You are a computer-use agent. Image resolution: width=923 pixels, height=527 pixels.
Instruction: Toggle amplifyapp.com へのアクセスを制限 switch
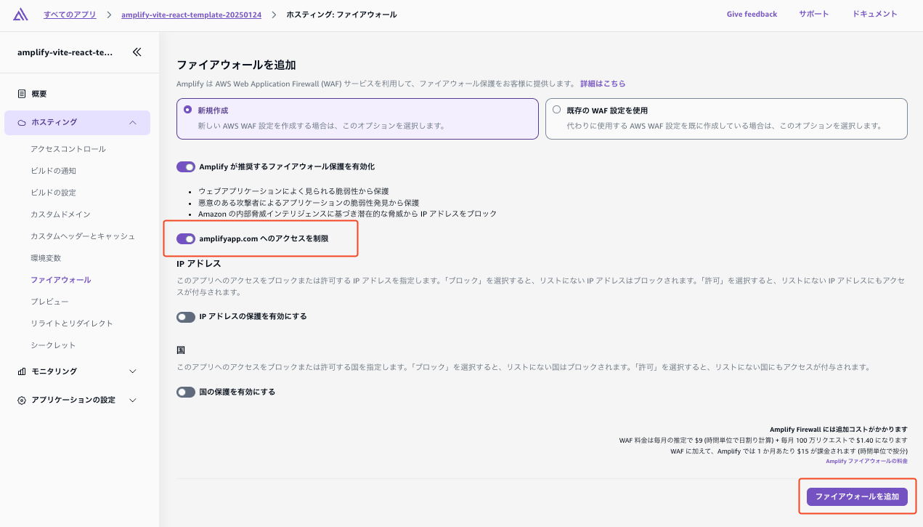click(x=186, y=238)
